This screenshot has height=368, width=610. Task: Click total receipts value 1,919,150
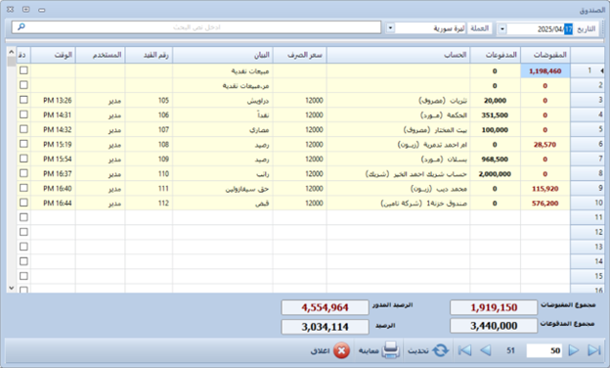pos(494,307)
